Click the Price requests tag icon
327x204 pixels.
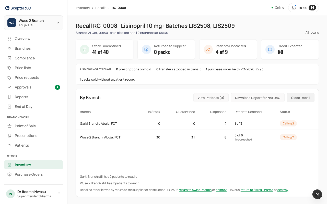tap(9, 78)
